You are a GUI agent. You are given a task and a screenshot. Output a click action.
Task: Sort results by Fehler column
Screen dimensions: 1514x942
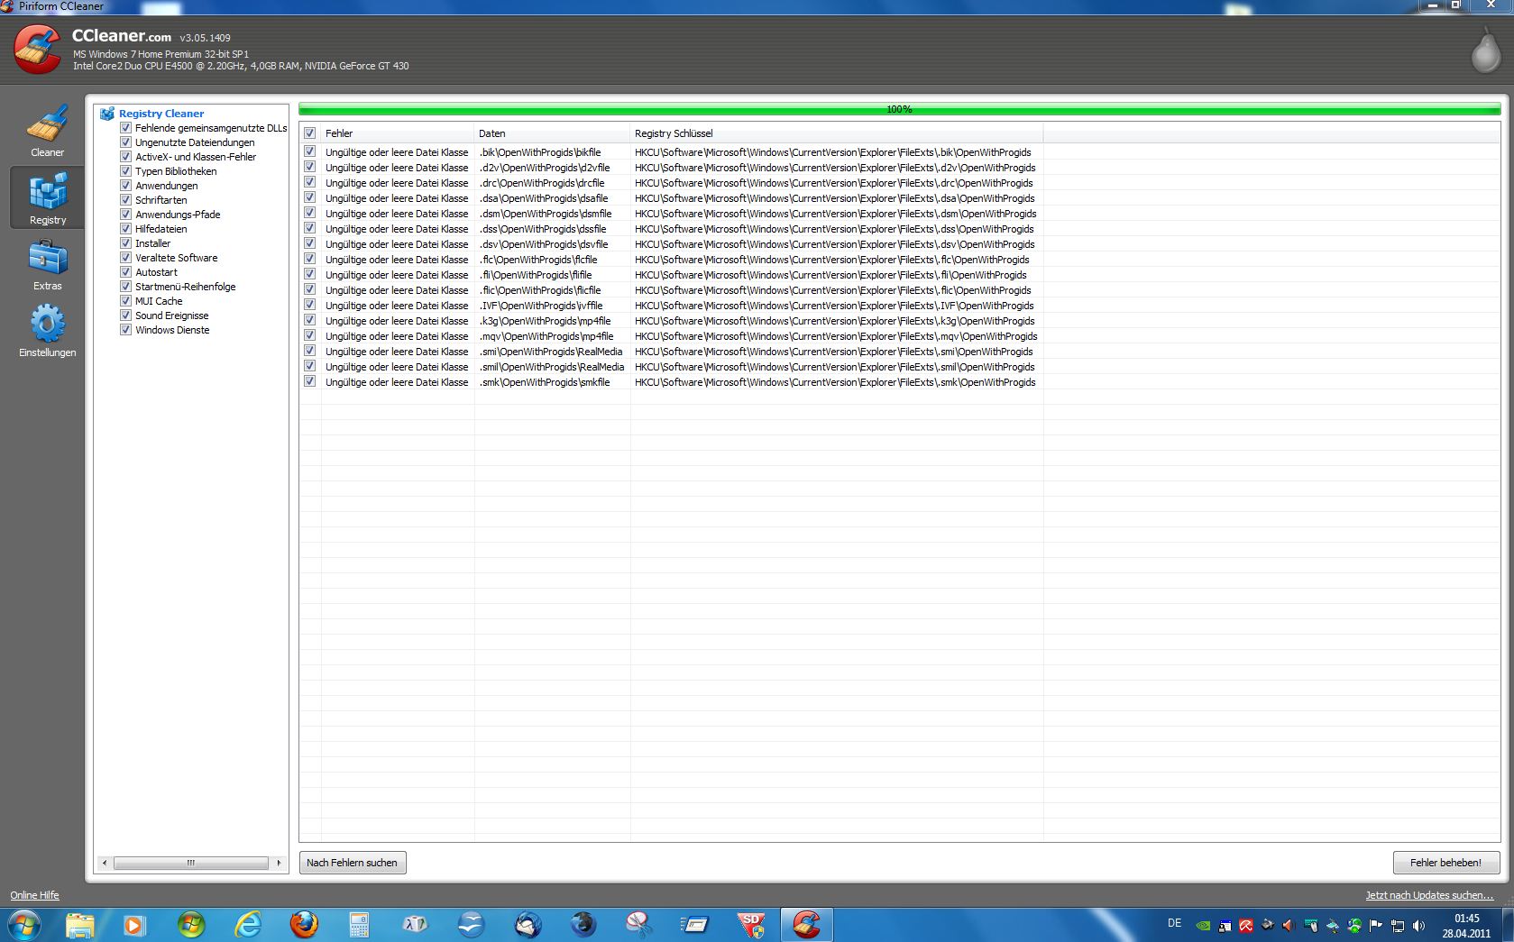tap(398, 133)
